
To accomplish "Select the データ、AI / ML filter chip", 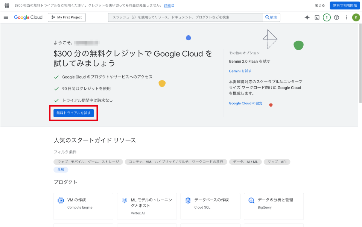I will (245, 162).
